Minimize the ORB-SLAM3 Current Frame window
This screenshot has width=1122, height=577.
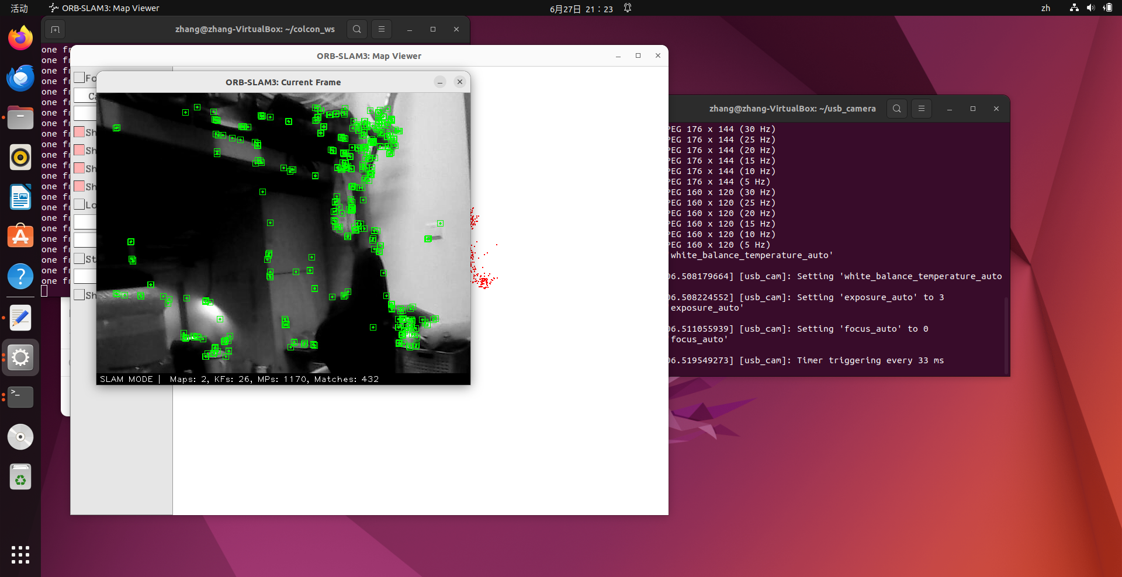[x=440, y=82]
